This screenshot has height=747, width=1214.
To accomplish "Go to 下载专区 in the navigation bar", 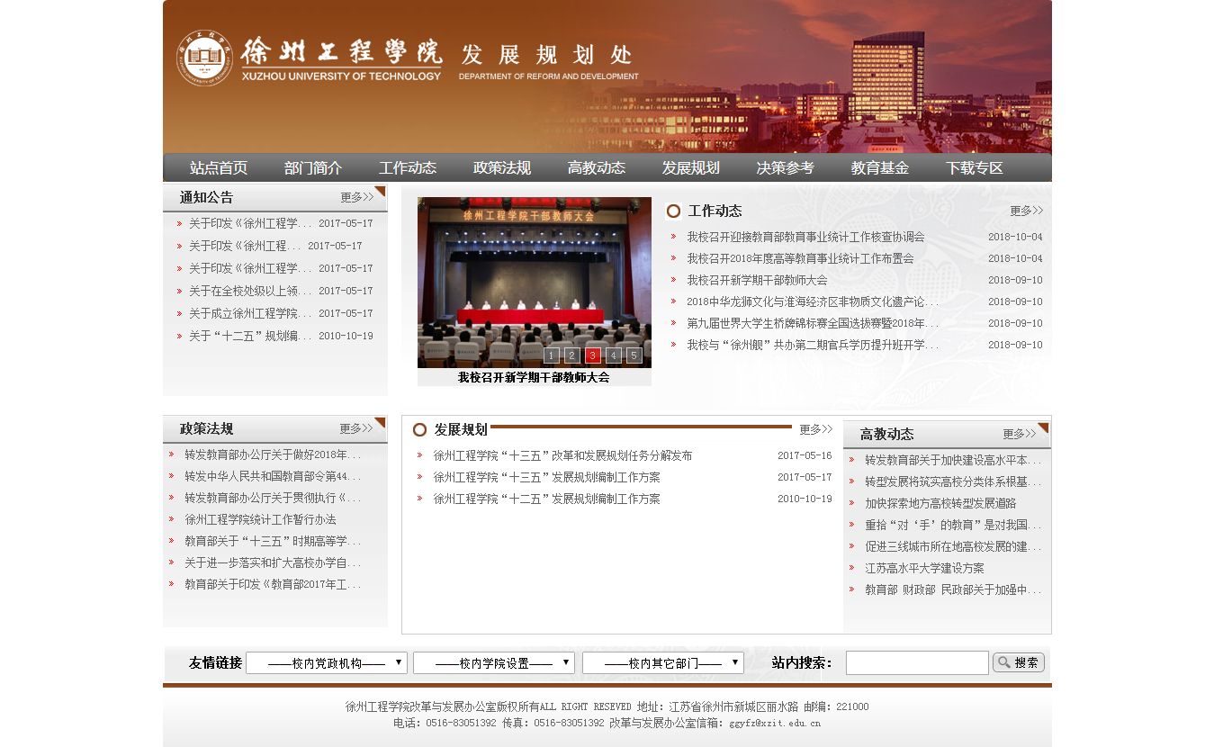I will click(975, 168).
